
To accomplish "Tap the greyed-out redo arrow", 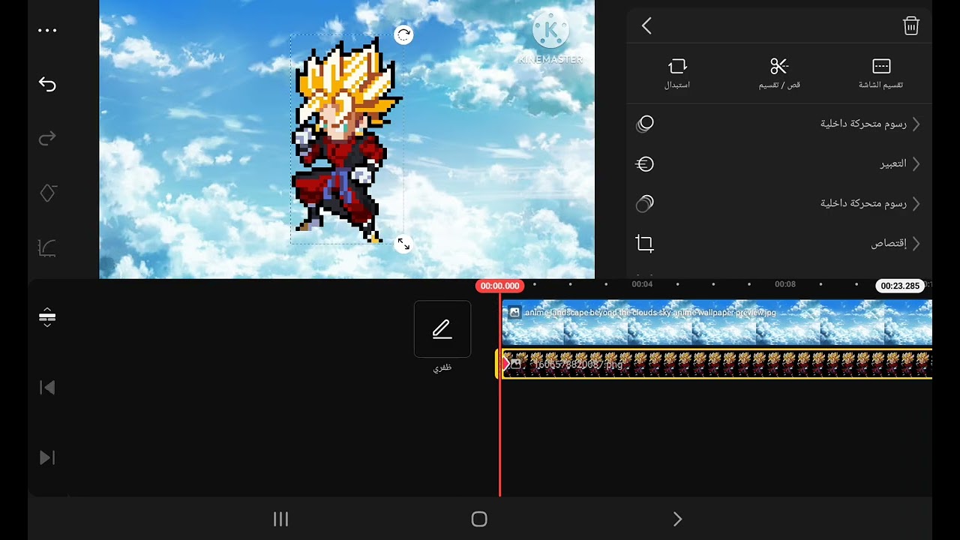I will coord(47,139).
